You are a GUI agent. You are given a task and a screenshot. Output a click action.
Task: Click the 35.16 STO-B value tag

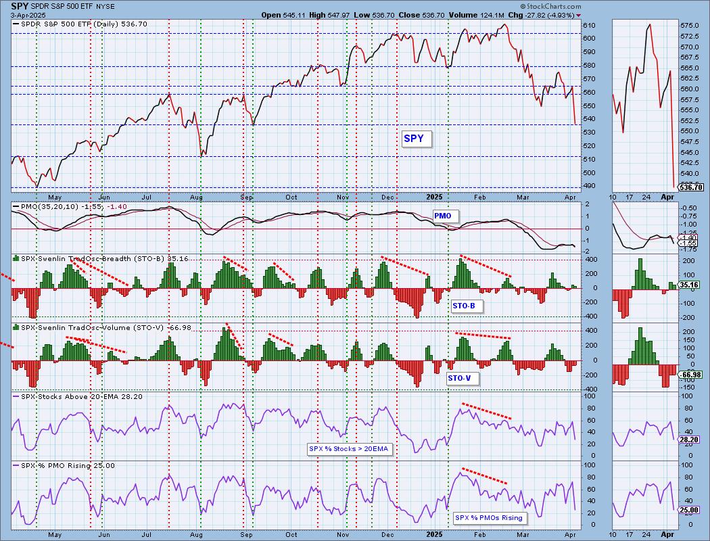coord(689,285)
